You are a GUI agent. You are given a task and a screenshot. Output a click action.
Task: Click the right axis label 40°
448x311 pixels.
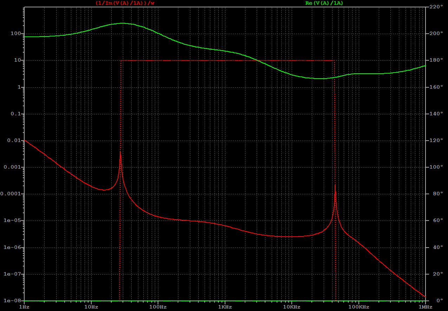(437, 247)
